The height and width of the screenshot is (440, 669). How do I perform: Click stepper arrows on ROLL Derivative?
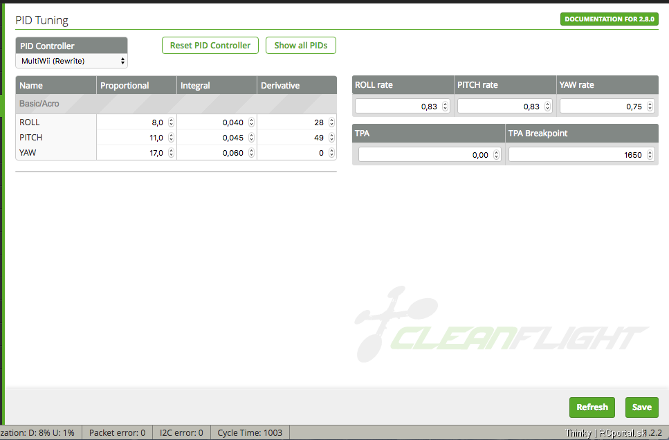[331, 122]
